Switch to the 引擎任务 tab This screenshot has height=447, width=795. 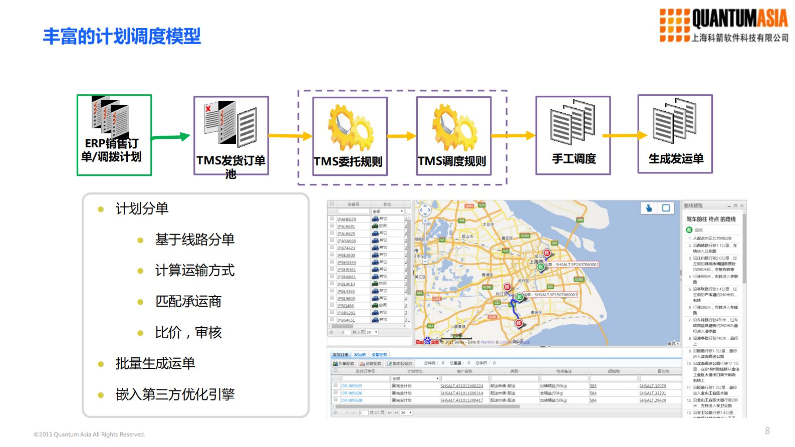coord(379,355)
